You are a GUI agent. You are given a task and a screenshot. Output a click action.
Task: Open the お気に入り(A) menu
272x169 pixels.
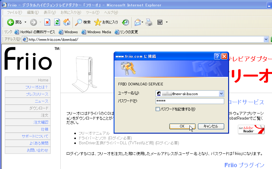click(x=71, y=13)
